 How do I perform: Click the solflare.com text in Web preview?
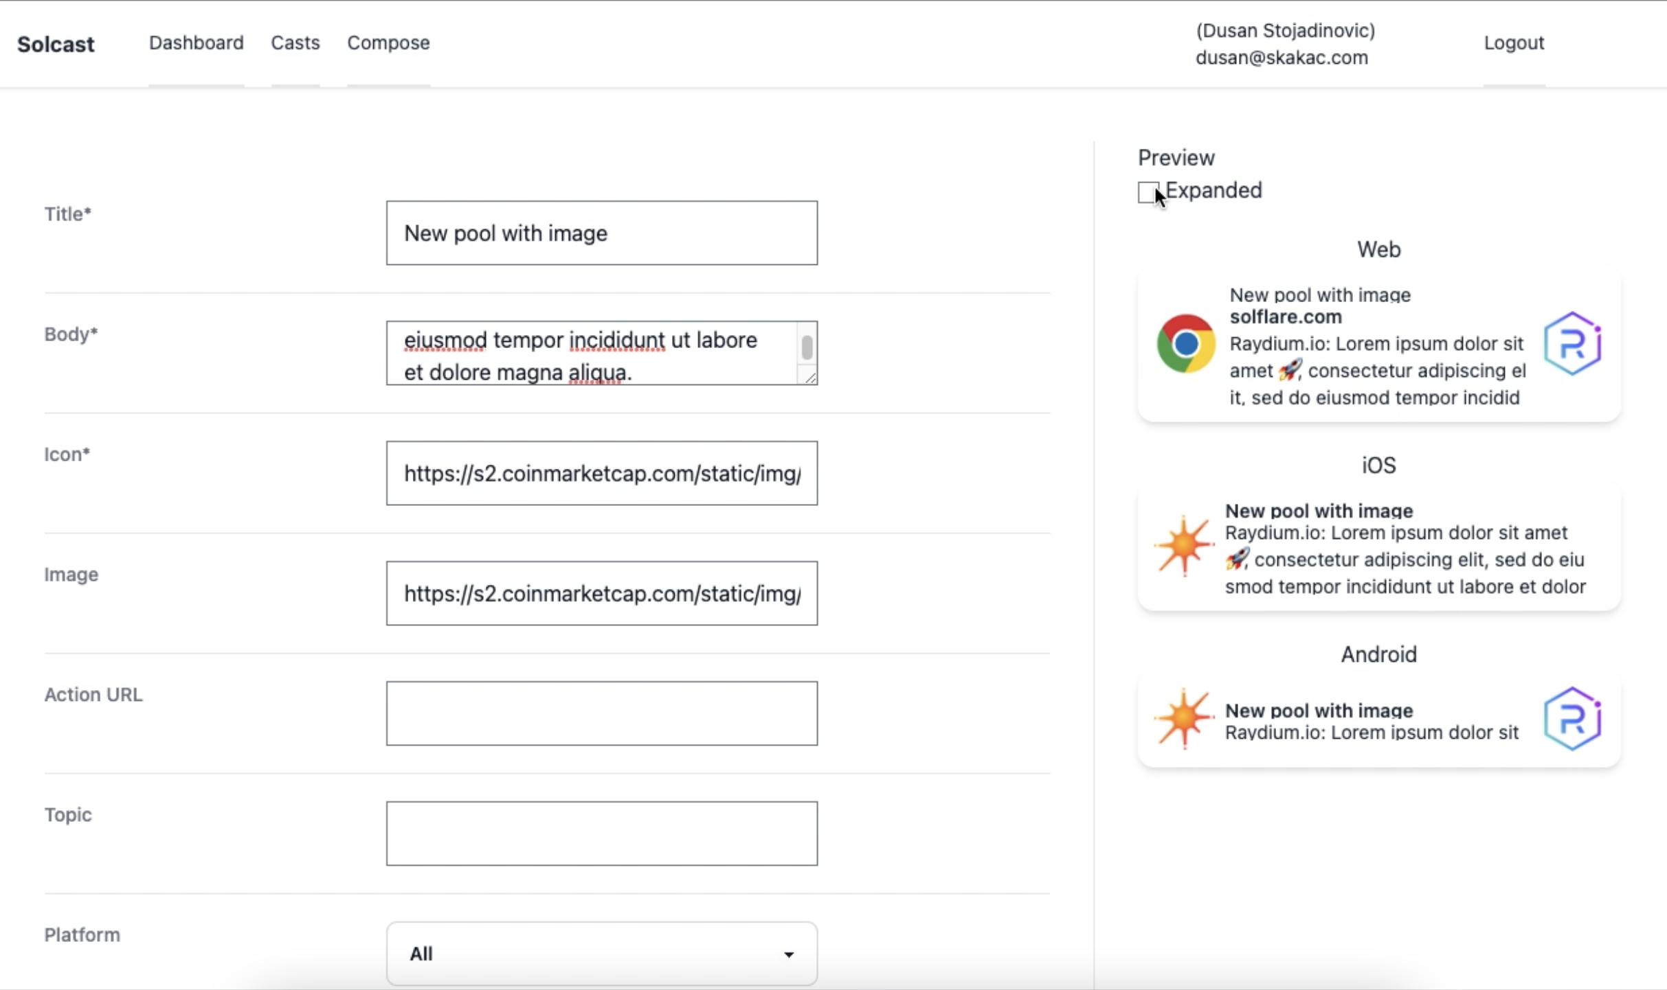click(1286, 316)
